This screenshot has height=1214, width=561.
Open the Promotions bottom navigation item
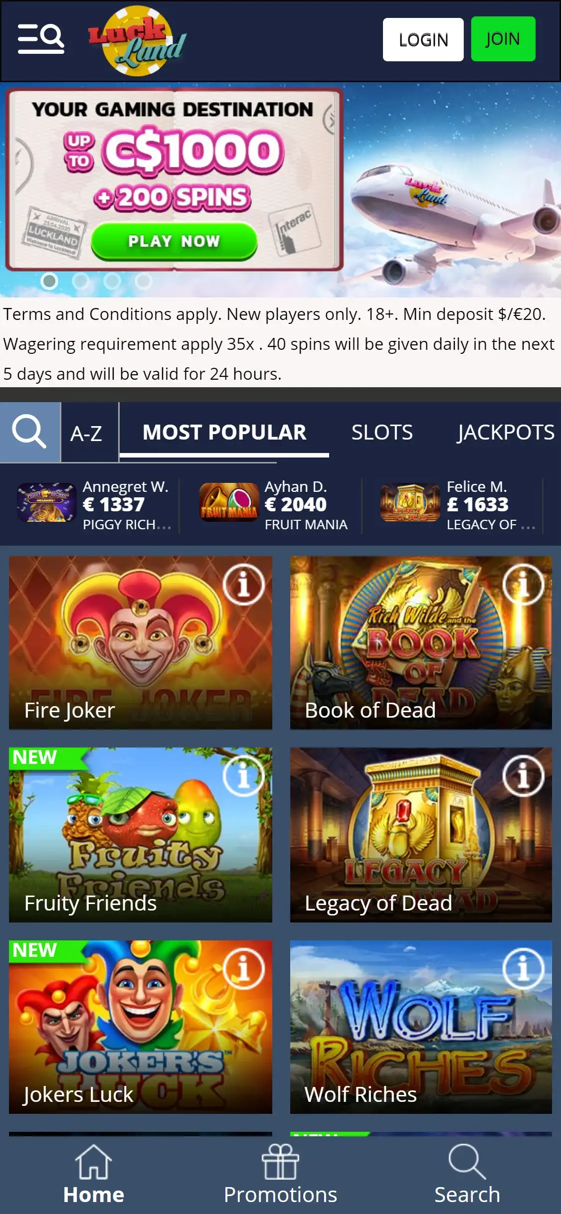(x=280, y=1175)
